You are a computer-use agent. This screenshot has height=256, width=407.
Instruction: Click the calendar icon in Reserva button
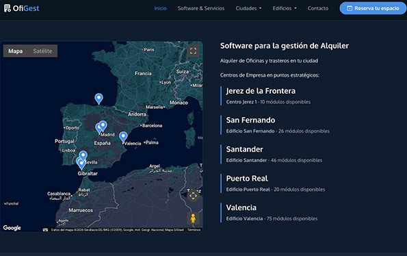[350, 8]
